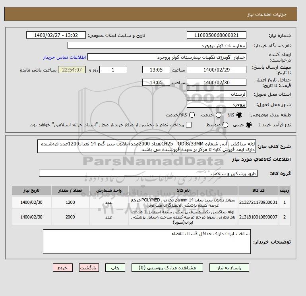
Task: Click the بازگشت back button
Action: pyautogui.click(x=89, y=267)
